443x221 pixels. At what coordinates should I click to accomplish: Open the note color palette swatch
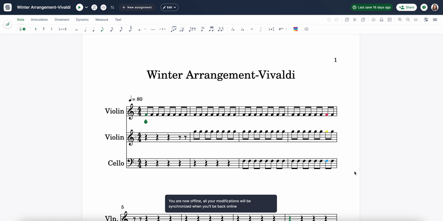(295, 29)
